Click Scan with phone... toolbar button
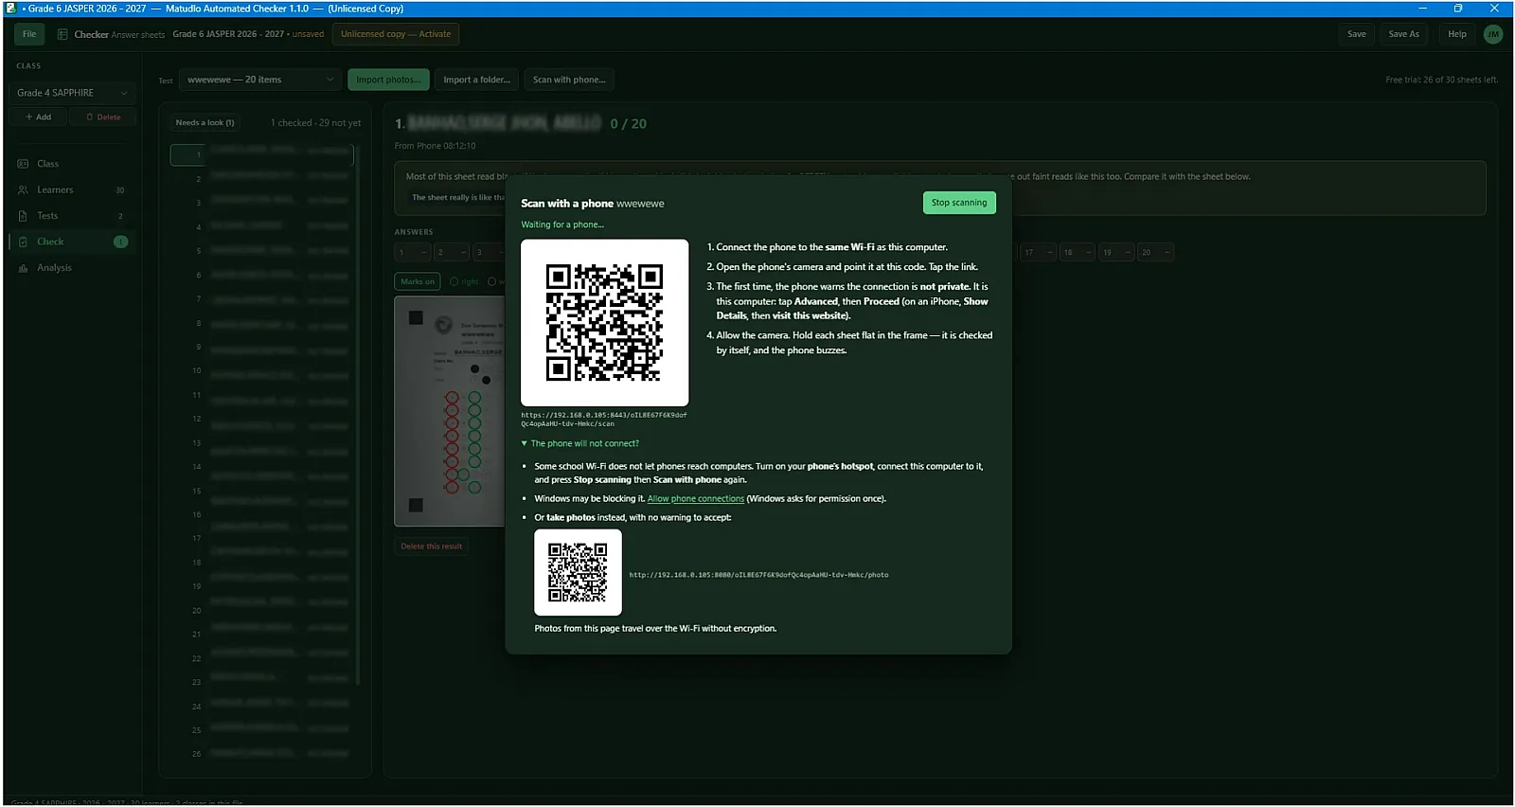The width and height of the screenshot is (1515, 807). [569, 80]
